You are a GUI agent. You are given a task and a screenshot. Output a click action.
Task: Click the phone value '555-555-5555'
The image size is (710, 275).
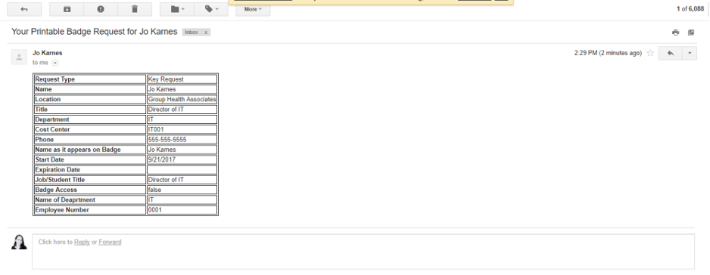(x=182, y=139)
